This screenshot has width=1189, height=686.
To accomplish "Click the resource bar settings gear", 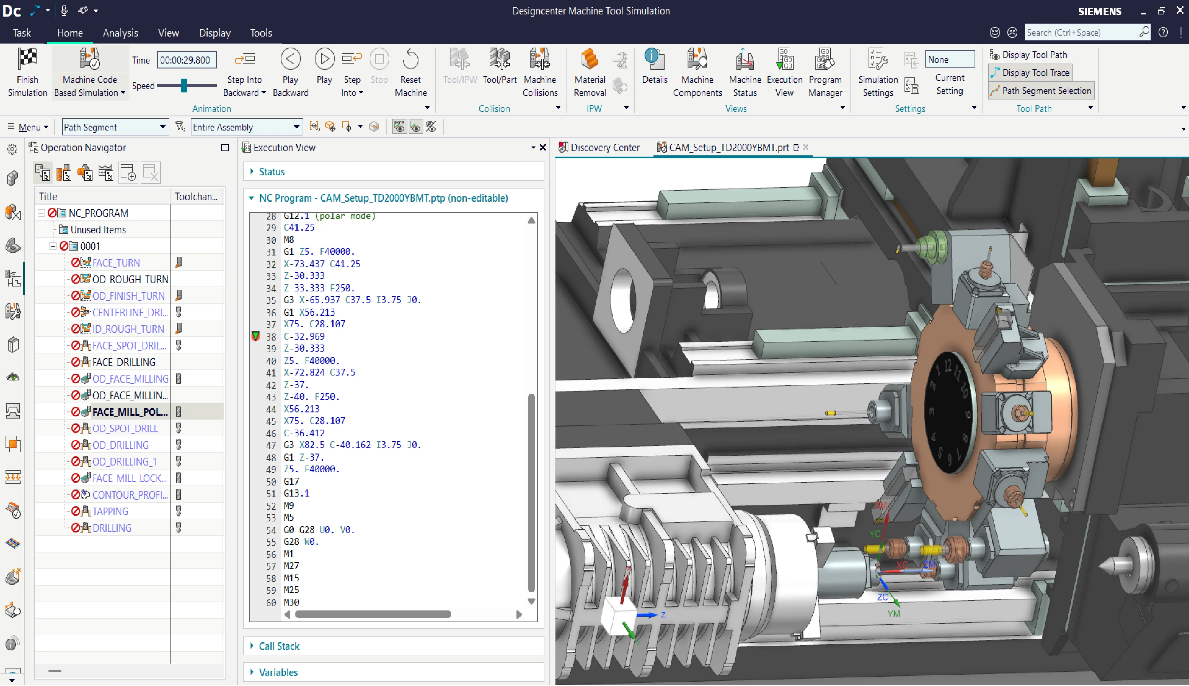I will (x=12, y=149).
